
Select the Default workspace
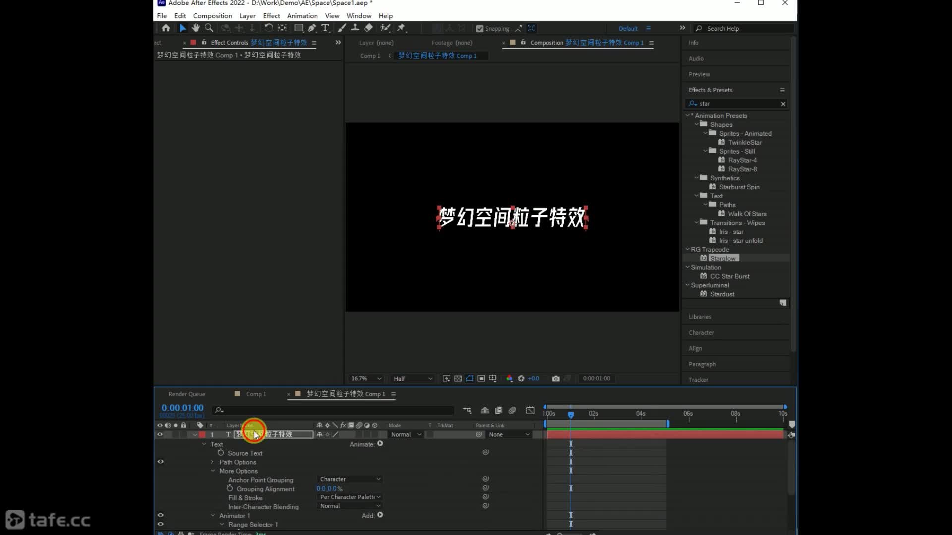pyautogui.click(x=628, y=29)
